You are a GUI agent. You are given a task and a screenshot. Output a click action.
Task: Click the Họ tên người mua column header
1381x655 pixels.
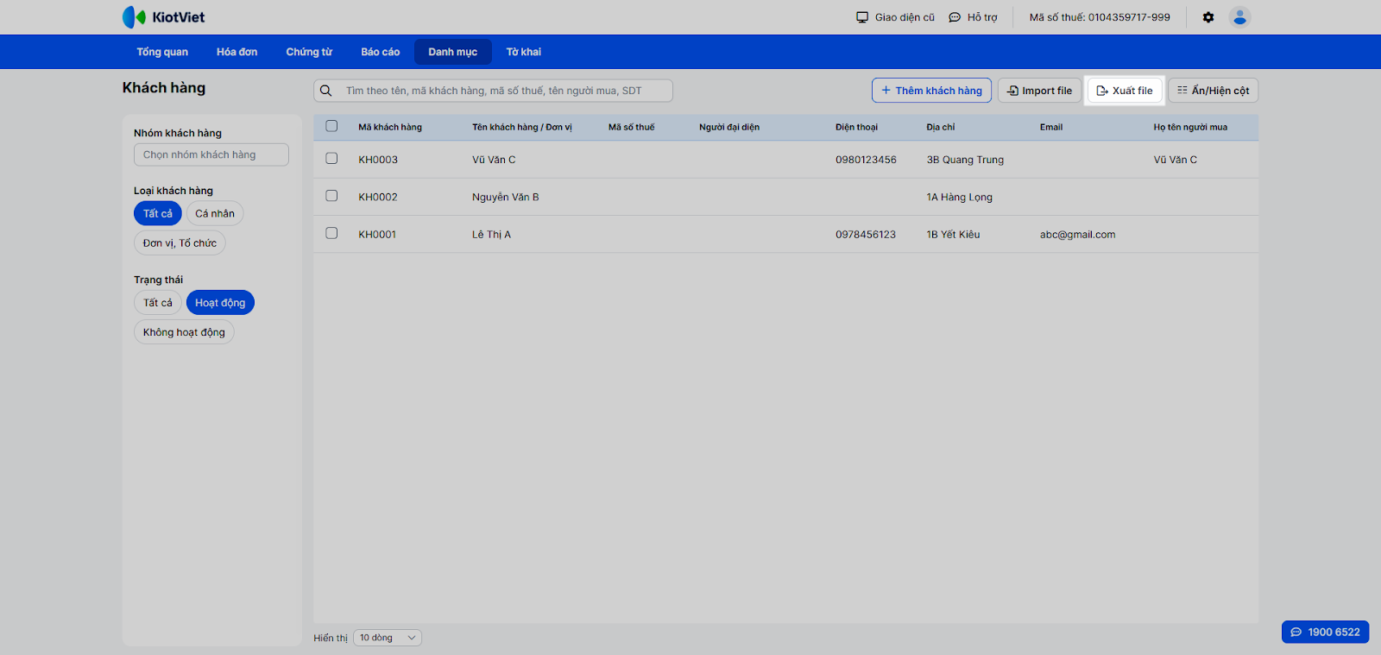point(1190,127)
